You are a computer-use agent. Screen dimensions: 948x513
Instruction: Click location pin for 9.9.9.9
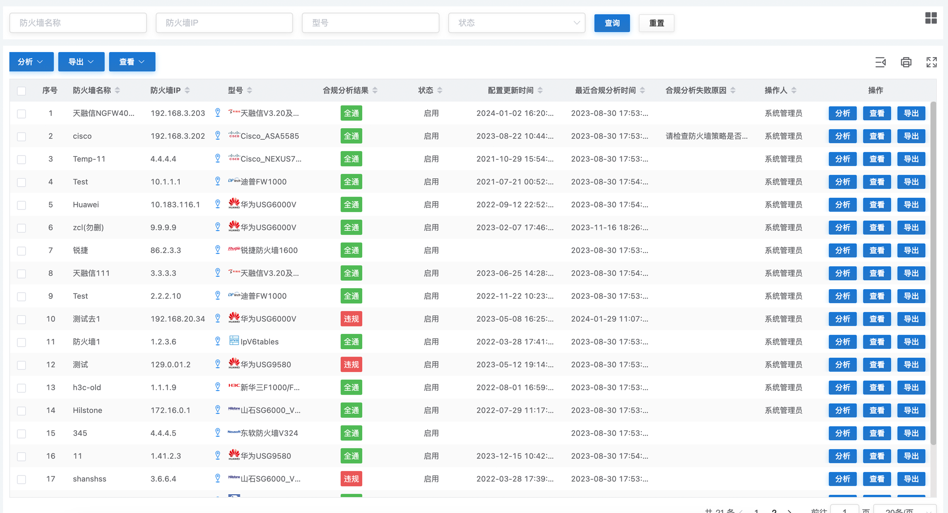[x=218, y=227]
